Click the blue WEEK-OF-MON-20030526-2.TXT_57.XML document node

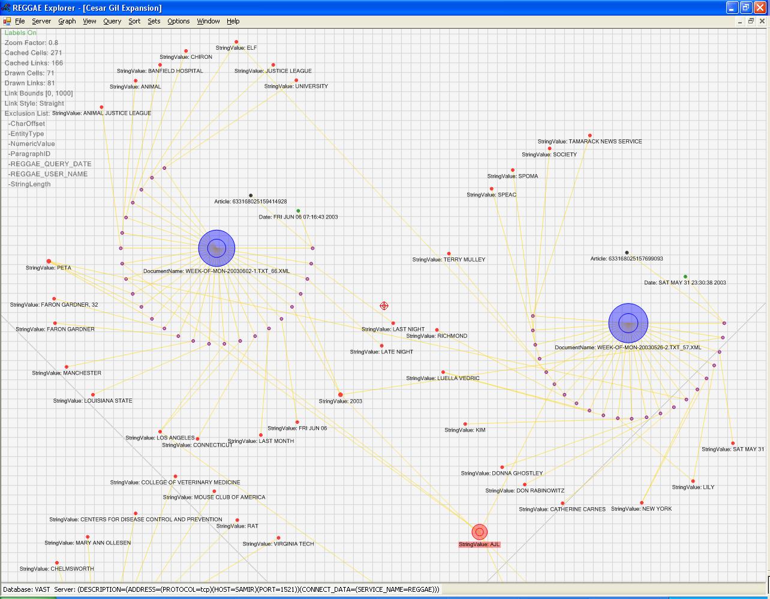coord(628,323)
